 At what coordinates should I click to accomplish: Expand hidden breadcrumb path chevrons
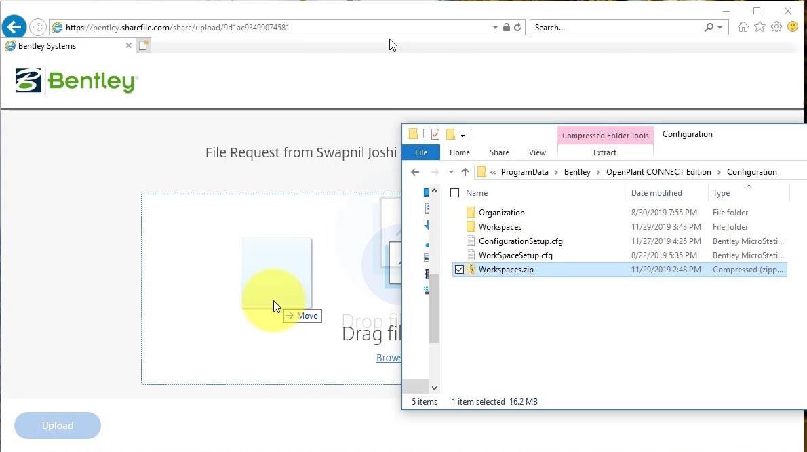[x=493, y=172]
